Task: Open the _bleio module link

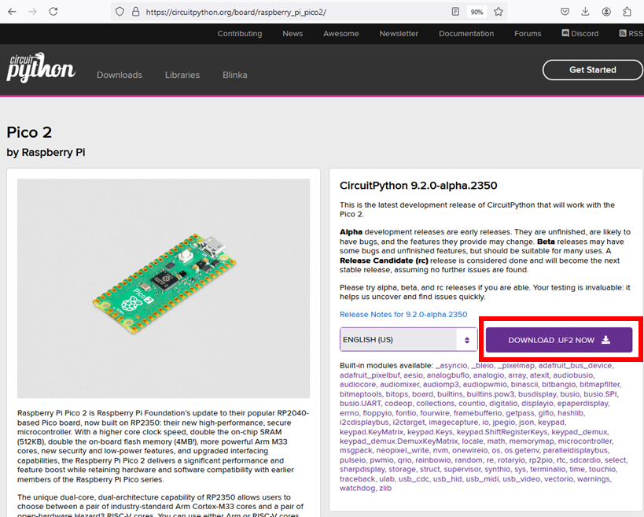Action: 483,365
